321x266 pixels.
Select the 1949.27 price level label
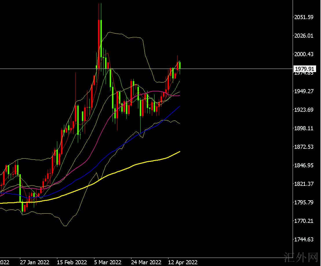click(304, 91)
